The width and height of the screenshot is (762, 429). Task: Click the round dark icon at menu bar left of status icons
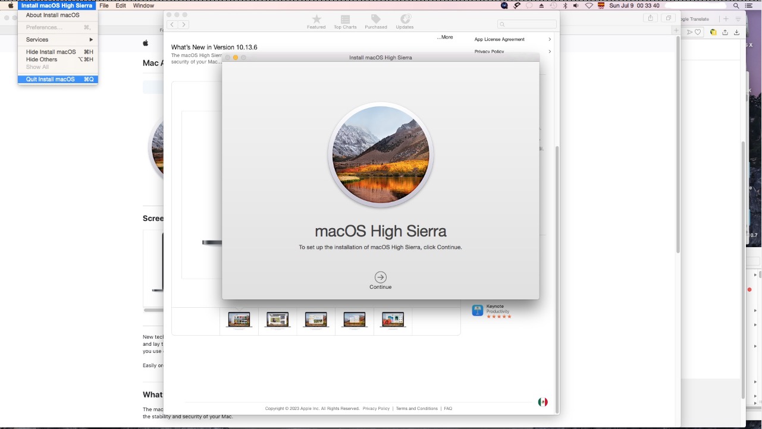[504, 5]
